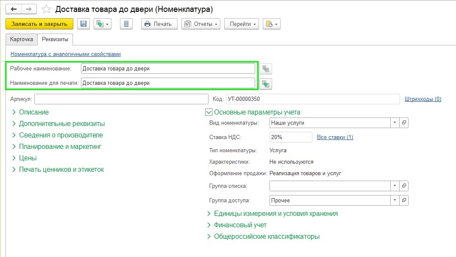Open Группа доступа dropdown arrow

point(395,200)
